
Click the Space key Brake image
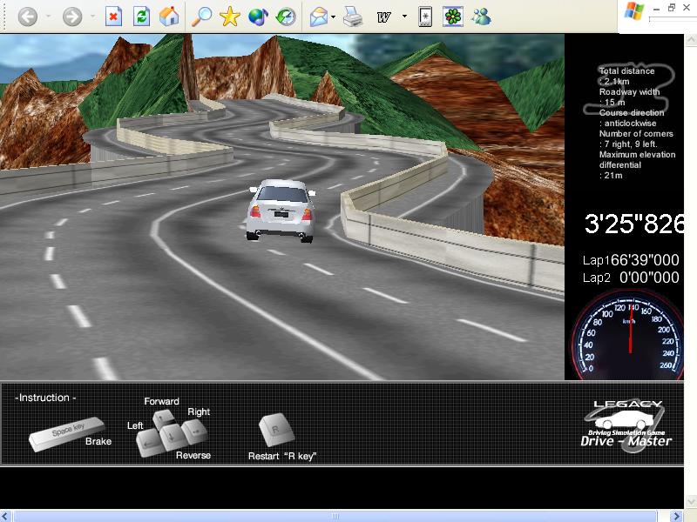pyautogui.click(x=67, y=432)
